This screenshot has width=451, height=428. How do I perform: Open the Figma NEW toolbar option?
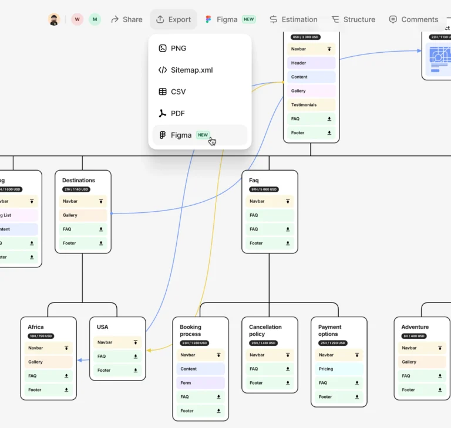pyautogui.click(x=231, y=19)
